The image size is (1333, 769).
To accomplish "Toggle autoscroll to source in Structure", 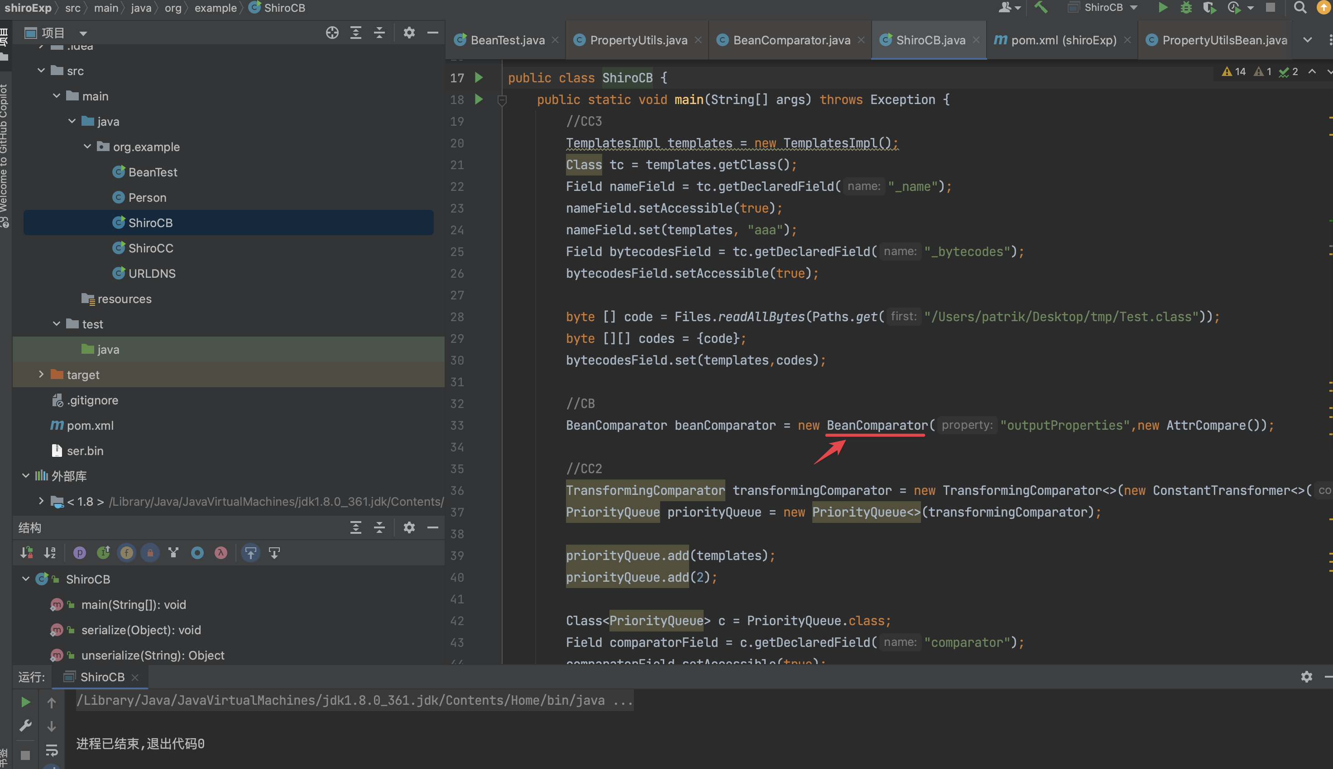I will 250,552.
